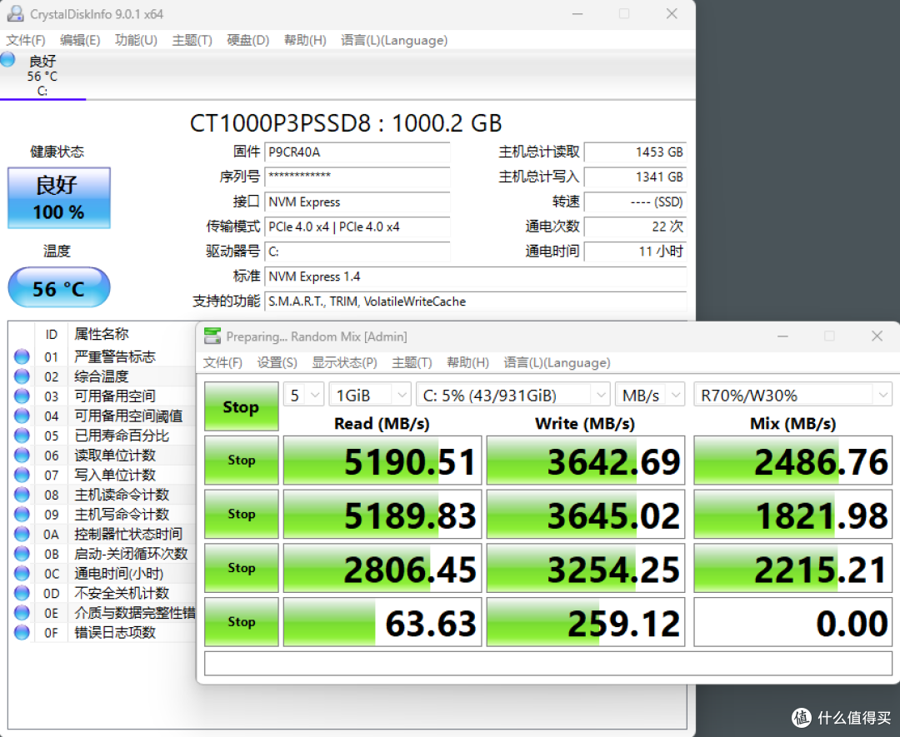
Task: Click host total writes value 1341 GB
Action: [x=635, y=177]
